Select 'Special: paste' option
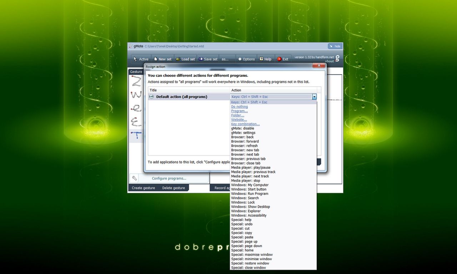 pyautogui.click(x=273, y=237)
